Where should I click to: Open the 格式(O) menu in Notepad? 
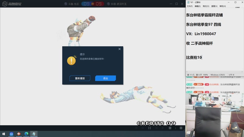[206, 6]
